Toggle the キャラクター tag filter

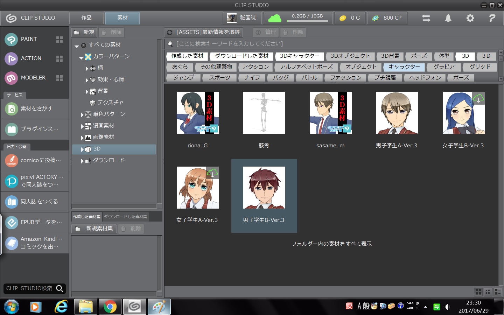pyautogui.click(x=404, y=67)
